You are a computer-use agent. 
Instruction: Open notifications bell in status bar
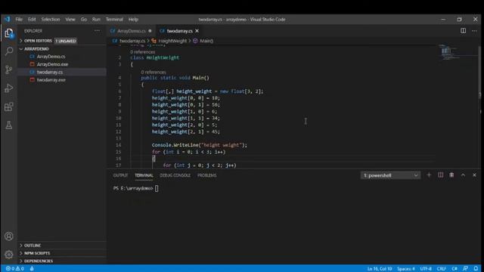[x=476, y=269]
